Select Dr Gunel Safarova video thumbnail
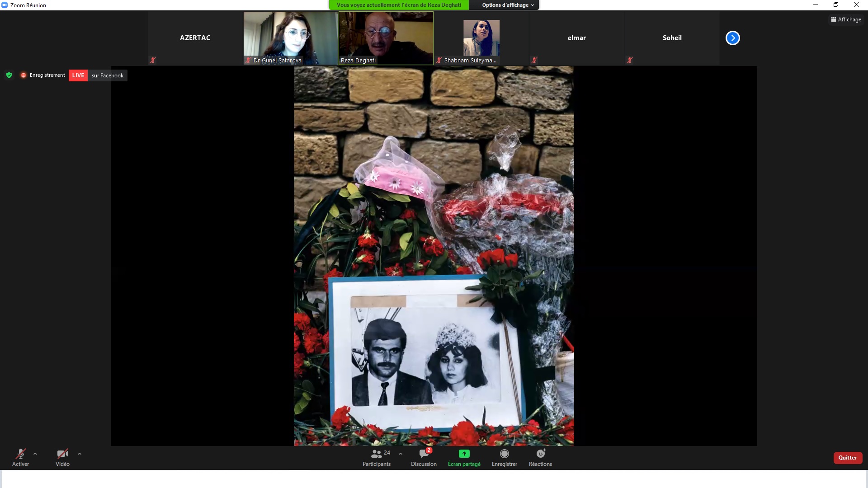 (x=291, y=38)
